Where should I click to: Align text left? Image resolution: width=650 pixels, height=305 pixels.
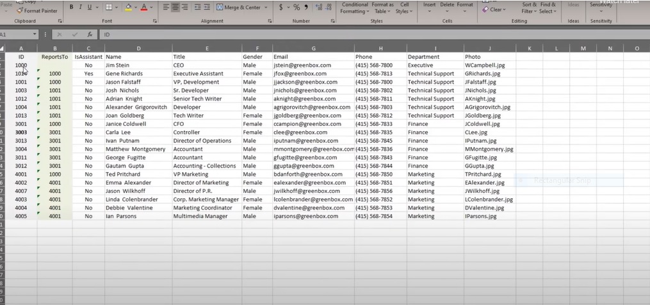tap(166, 7)
